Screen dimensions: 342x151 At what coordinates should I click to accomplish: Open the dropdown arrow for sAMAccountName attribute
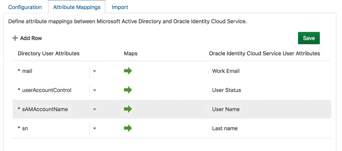94,109
